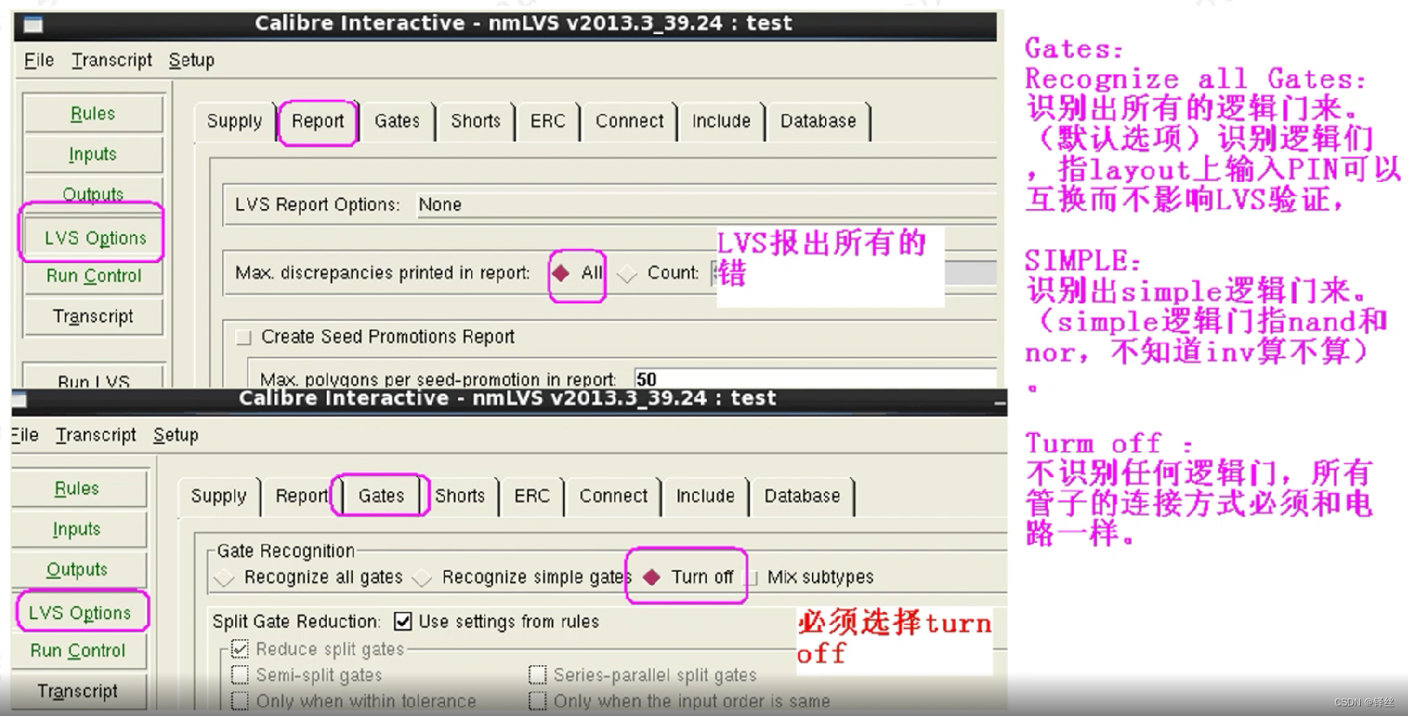This screenshot has width=1408, height=716.
Task: Switch to the Shorts tab in the upper window
Action: pos(475,122)
